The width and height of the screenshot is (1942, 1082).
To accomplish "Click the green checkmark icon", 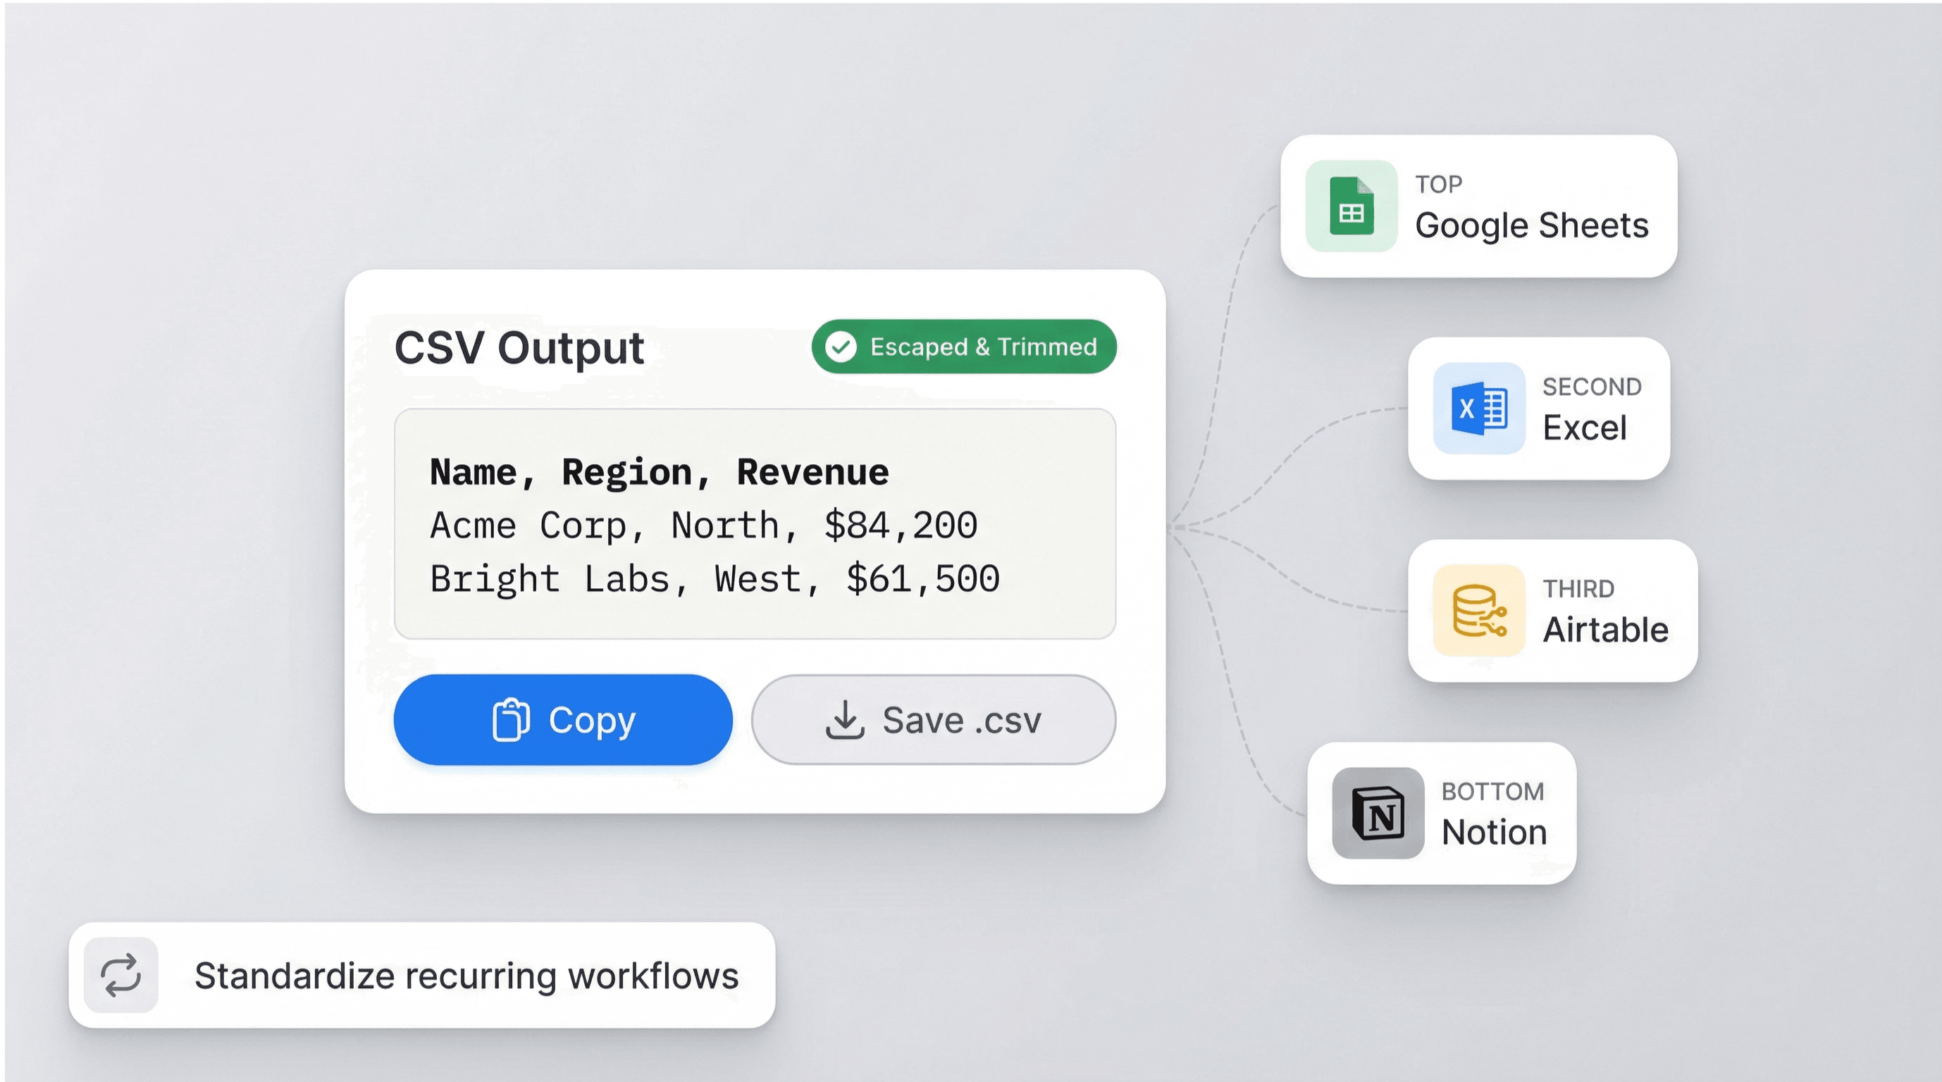I will pos(841,347).
